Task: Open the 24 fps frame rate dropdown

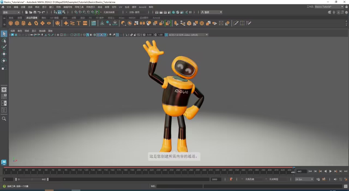Action: [304, 179]
